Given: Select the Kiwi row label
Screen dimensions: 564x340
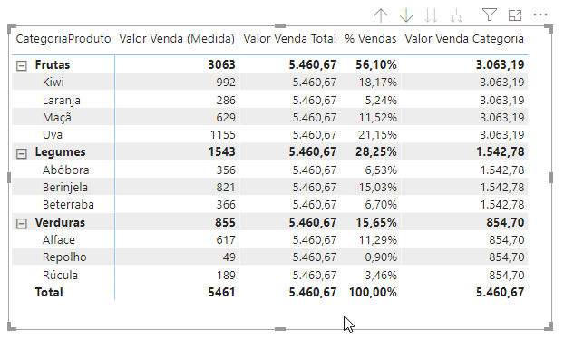Looking at the screenshot, I should click(x=53, y=82).
